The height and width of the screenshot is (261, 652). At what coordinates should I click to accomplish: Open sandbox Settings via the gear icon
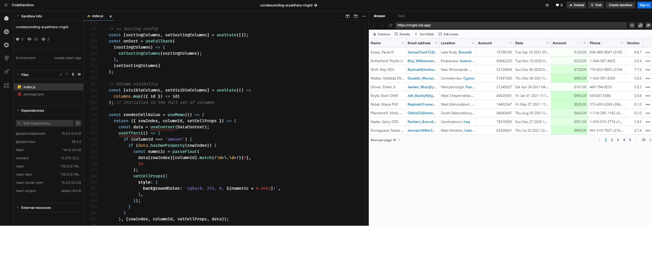click(x=6, y=45)
